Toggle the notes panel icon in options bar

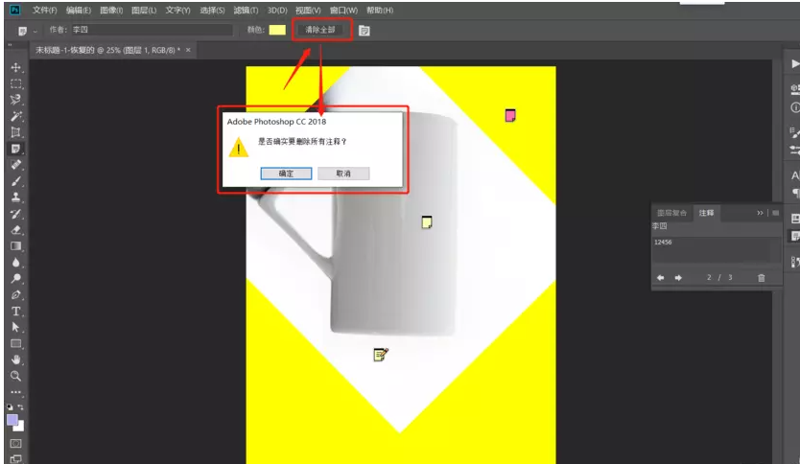pyautogui.click(x=364, y=31)
